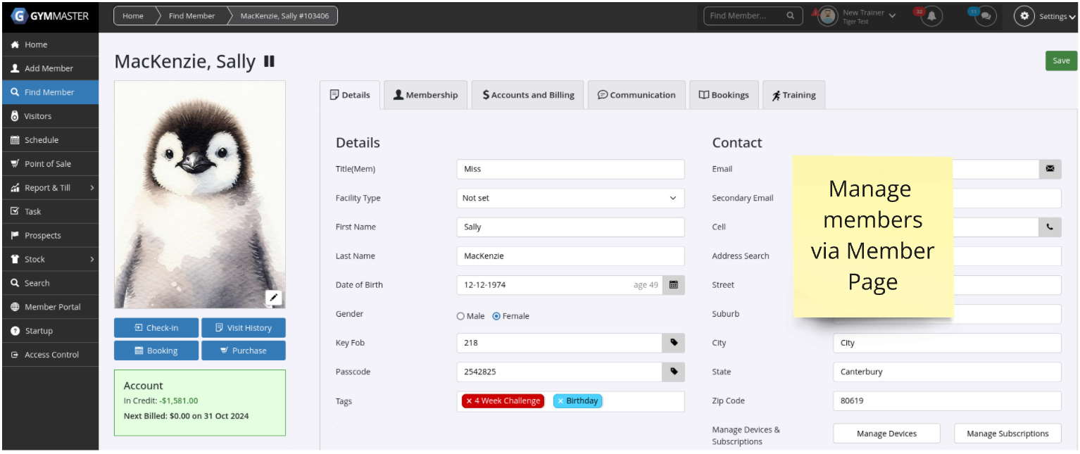The image size is (1080, 454).
Task: Edit member photo with pencil icon
Action: click(274, 298)
